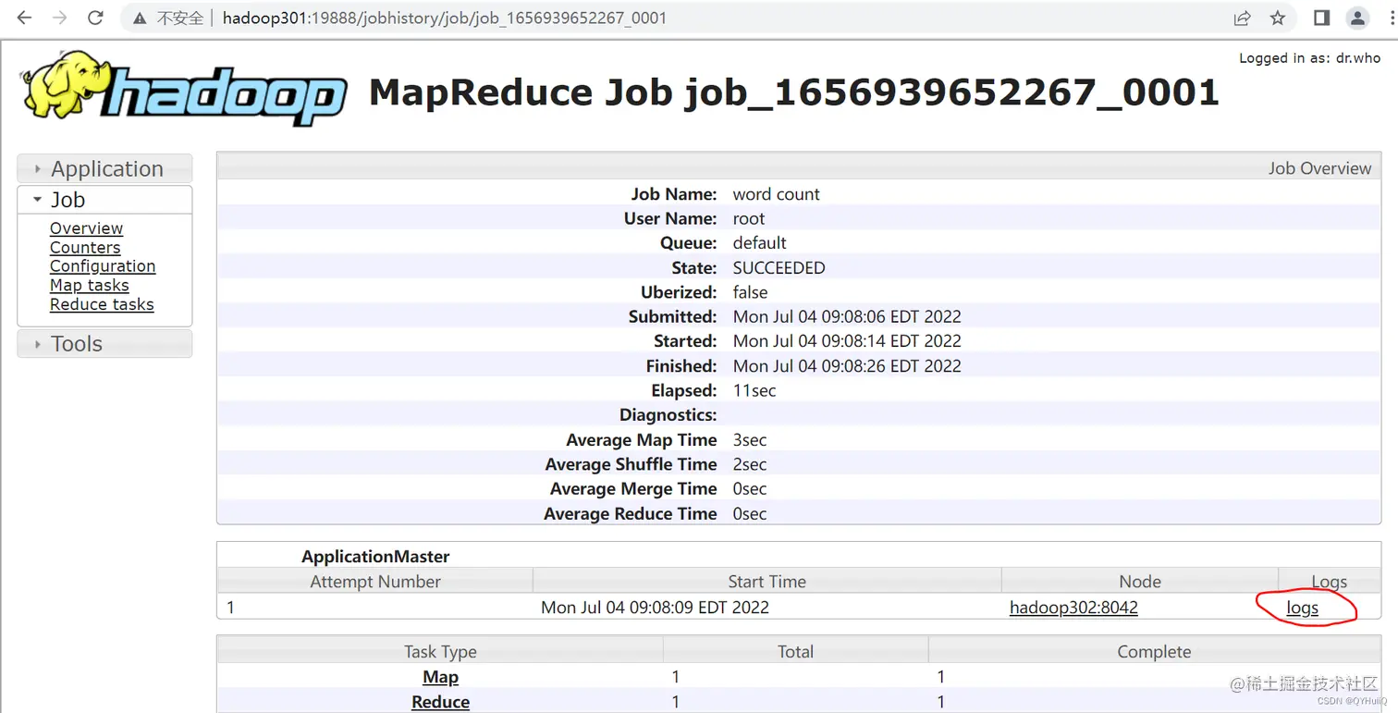1398x713 pixels.
Task: Click Submitted time 09:08:06 value
Action: coord(847,317)
